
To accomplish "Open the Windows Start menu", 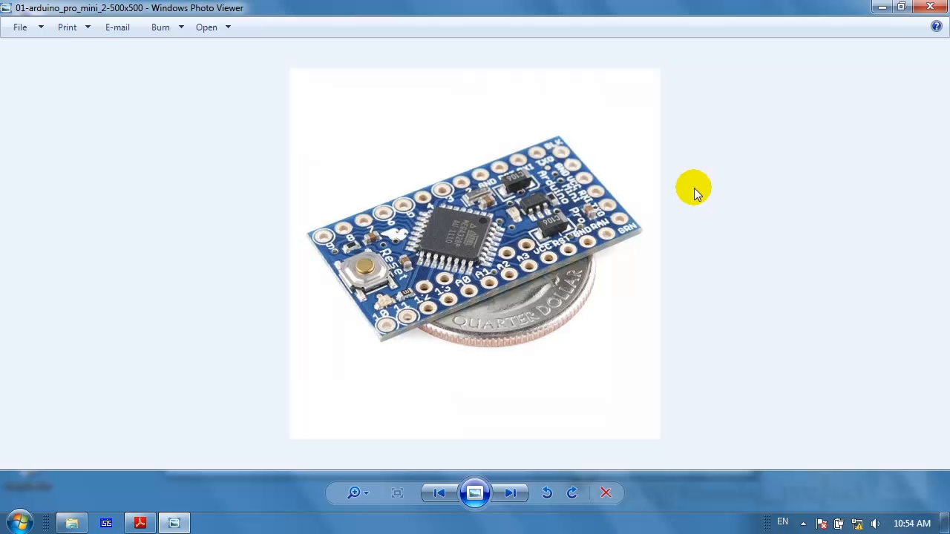I will click(19, 523).
